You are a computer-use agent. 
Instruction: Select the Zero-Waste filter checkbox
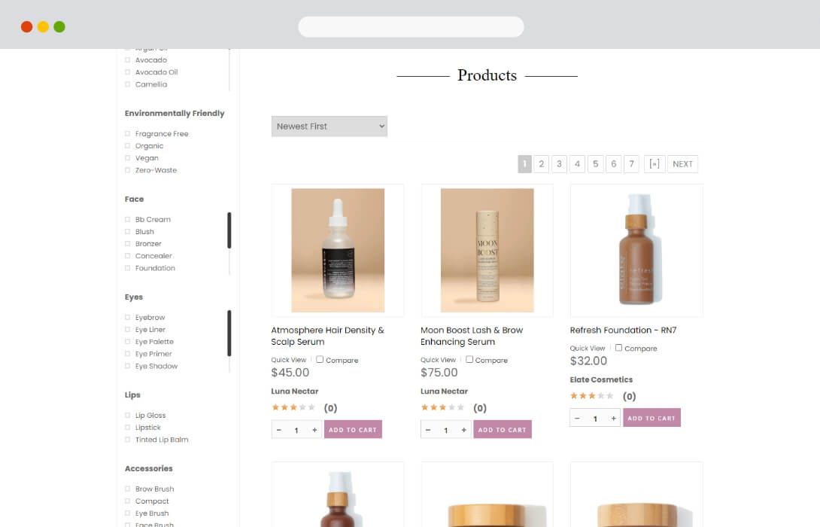[128, 170]
